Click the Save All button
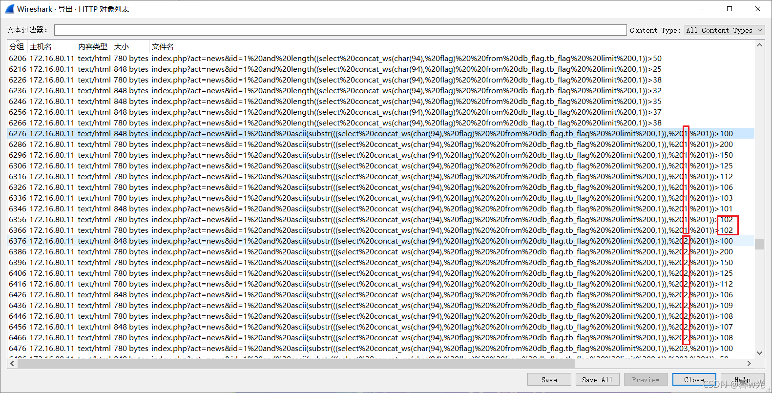This screenshot has width=772, height=393. click(x=598, y=380)
